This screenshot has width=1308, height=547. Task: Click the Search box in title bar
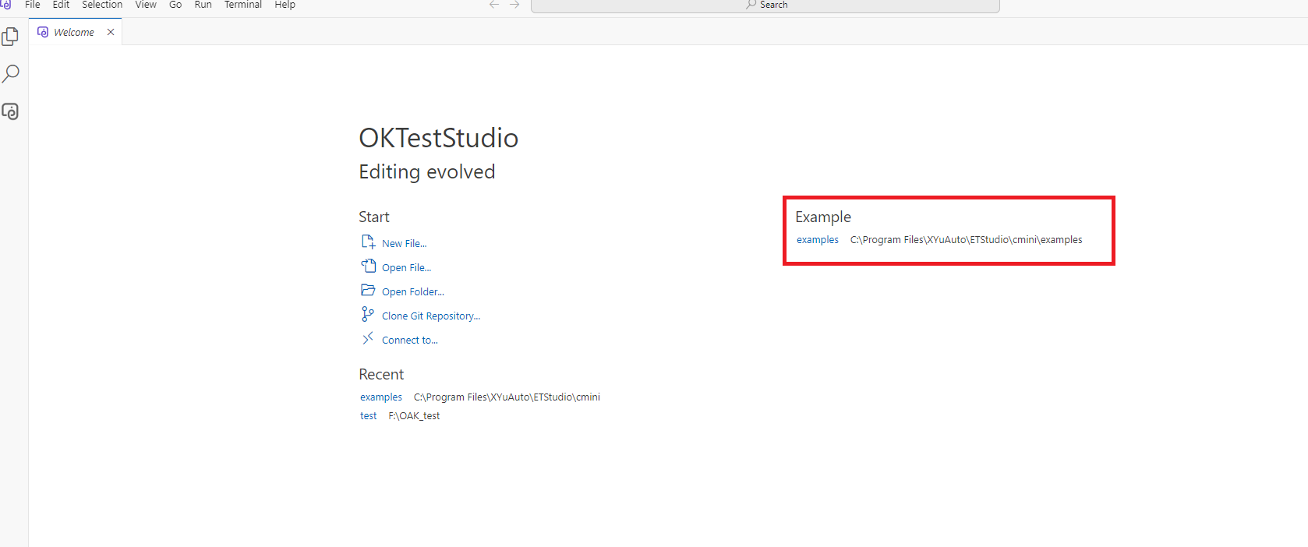[x=765, y=5]
